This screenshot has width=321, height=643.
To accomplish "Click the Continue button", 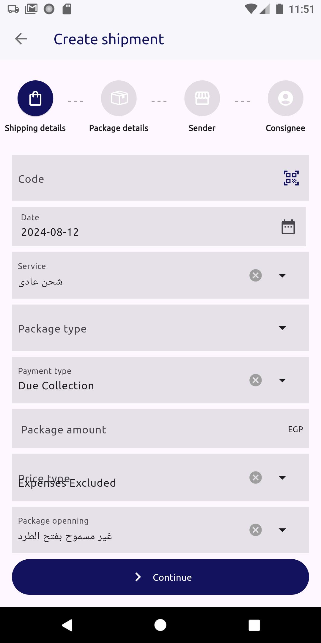I will (x=160, y=577).
